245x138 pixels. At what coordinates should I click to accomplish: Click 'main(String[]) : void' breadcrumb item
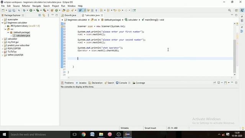click(x=154, y=20)
